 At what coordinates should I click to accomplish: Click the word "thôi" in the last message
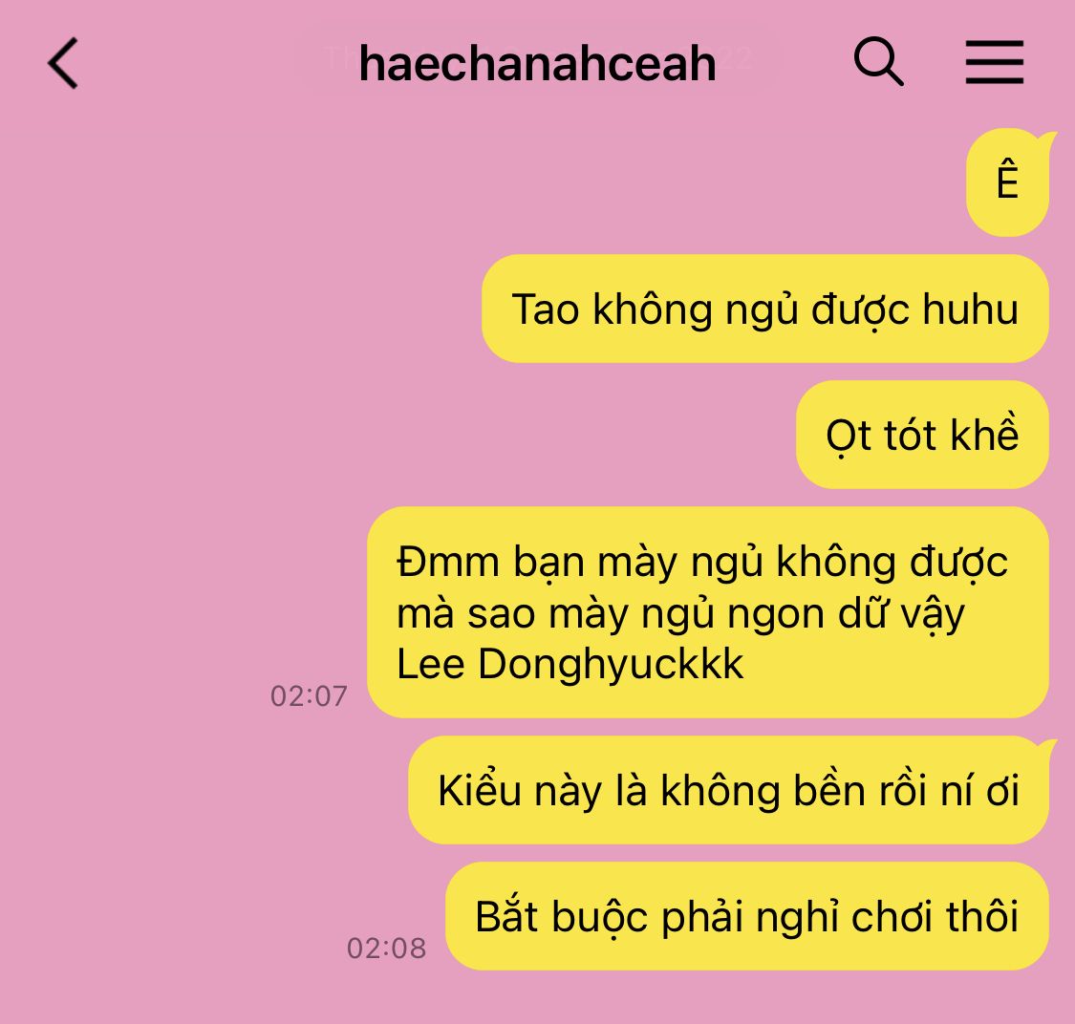982,916
